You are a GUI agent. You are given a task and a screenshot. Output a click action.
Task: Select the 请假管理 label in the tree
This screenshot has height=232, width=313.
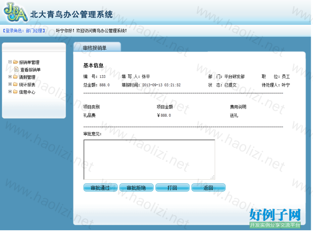click(27, 77)
